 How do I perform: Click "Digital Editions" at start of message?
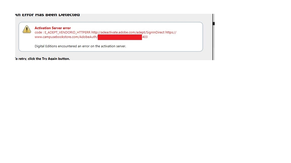point(46,46)
